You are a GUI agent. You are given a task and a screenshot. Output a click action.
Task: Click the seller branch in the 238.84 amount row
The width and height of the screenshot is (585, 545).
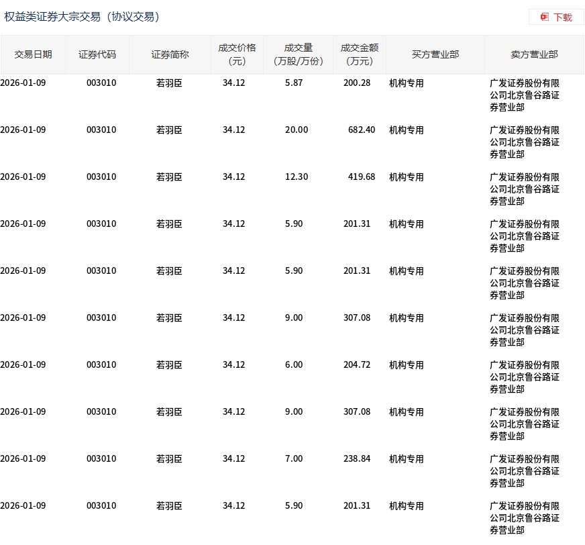pos(524,471)
